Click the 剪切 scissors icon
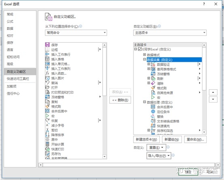Viewport: 224px width, 180px height. (x=47, y=130)
